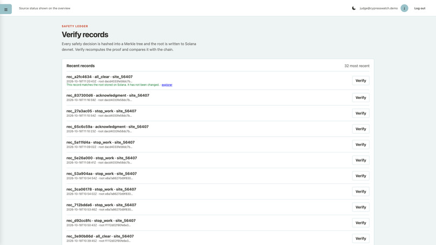Open the Solana explorer link
This screenshot has width=436, height=245.
pos(167,85)
